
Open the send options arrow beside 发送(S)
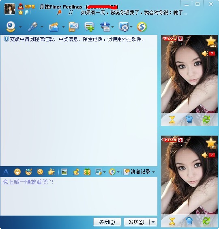point(153,222)
